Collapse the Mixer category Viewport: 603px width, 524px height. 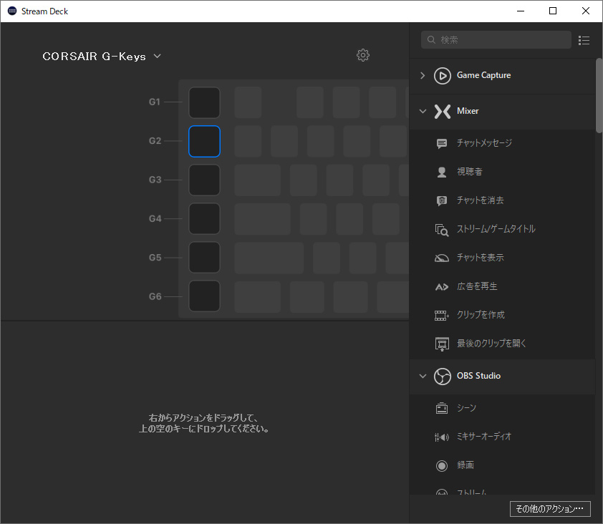coord(423,112)
